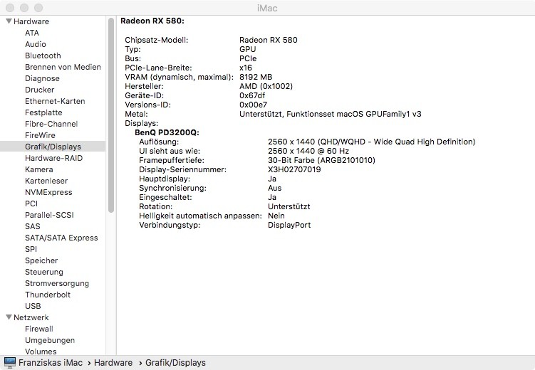Select Kamera in the sidebar
Image resolution: width=535 pixels, height=370 pixels.
coord(39,169)
